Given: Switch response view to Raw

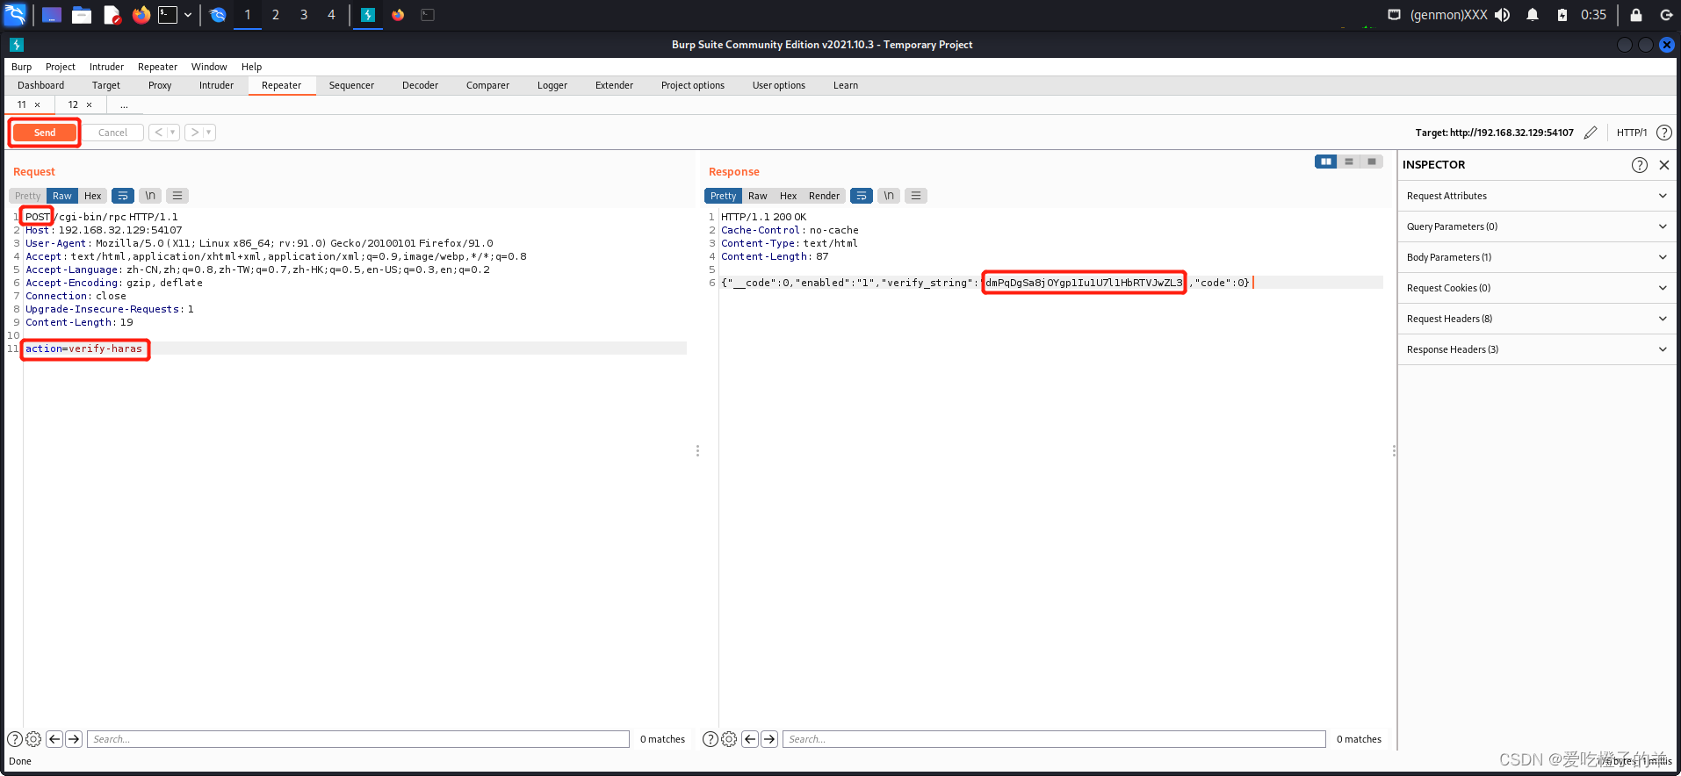Looking at the screenshot, I should (x=758, y=196).
